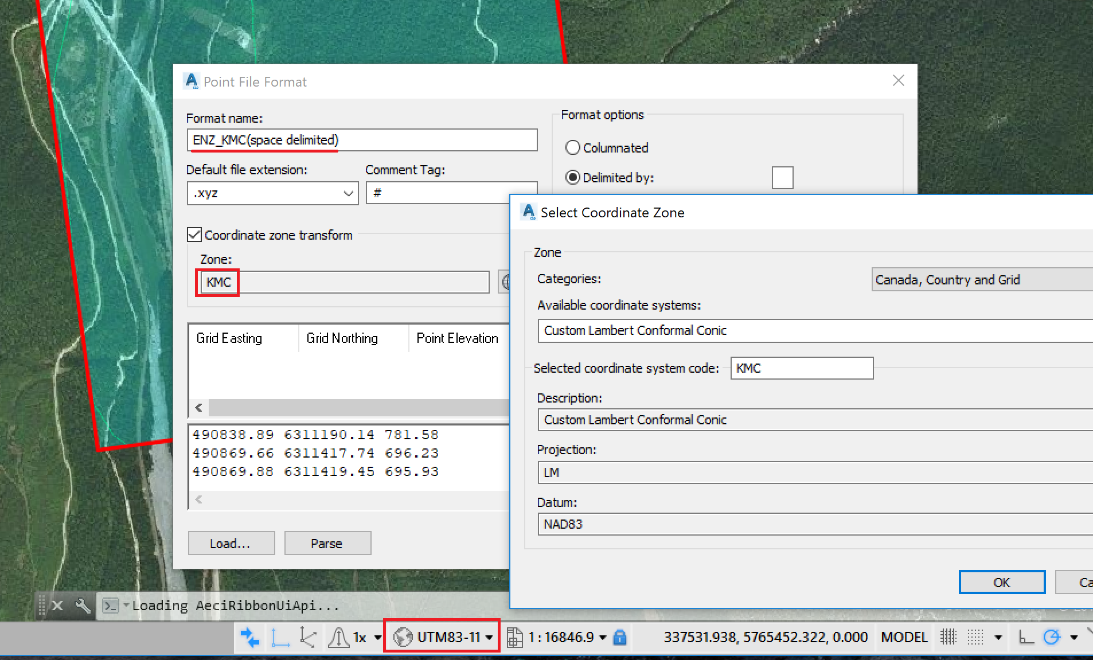Click MODEL in the status bar

[x=903, y=636]
